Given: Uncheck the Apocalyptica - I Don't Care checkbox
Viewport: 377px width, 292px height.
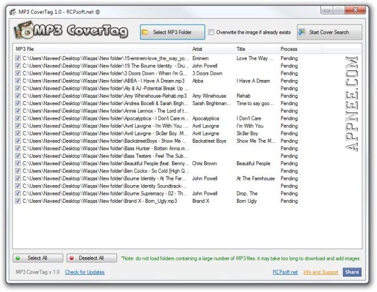Looking at the screenshot, I should coord(18,118).
